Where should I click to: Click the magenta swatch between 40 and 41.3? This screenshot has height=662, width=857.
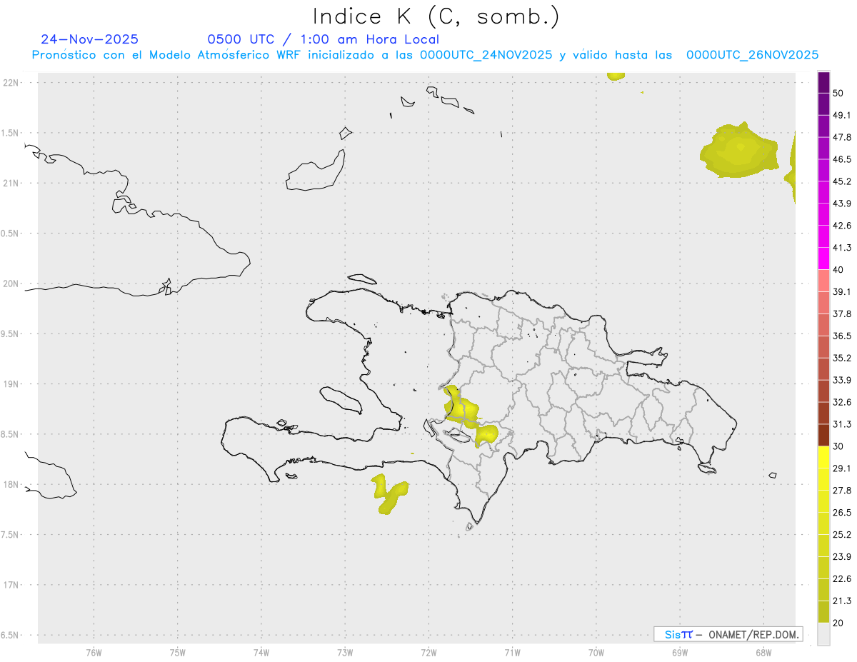click(823, 259)
